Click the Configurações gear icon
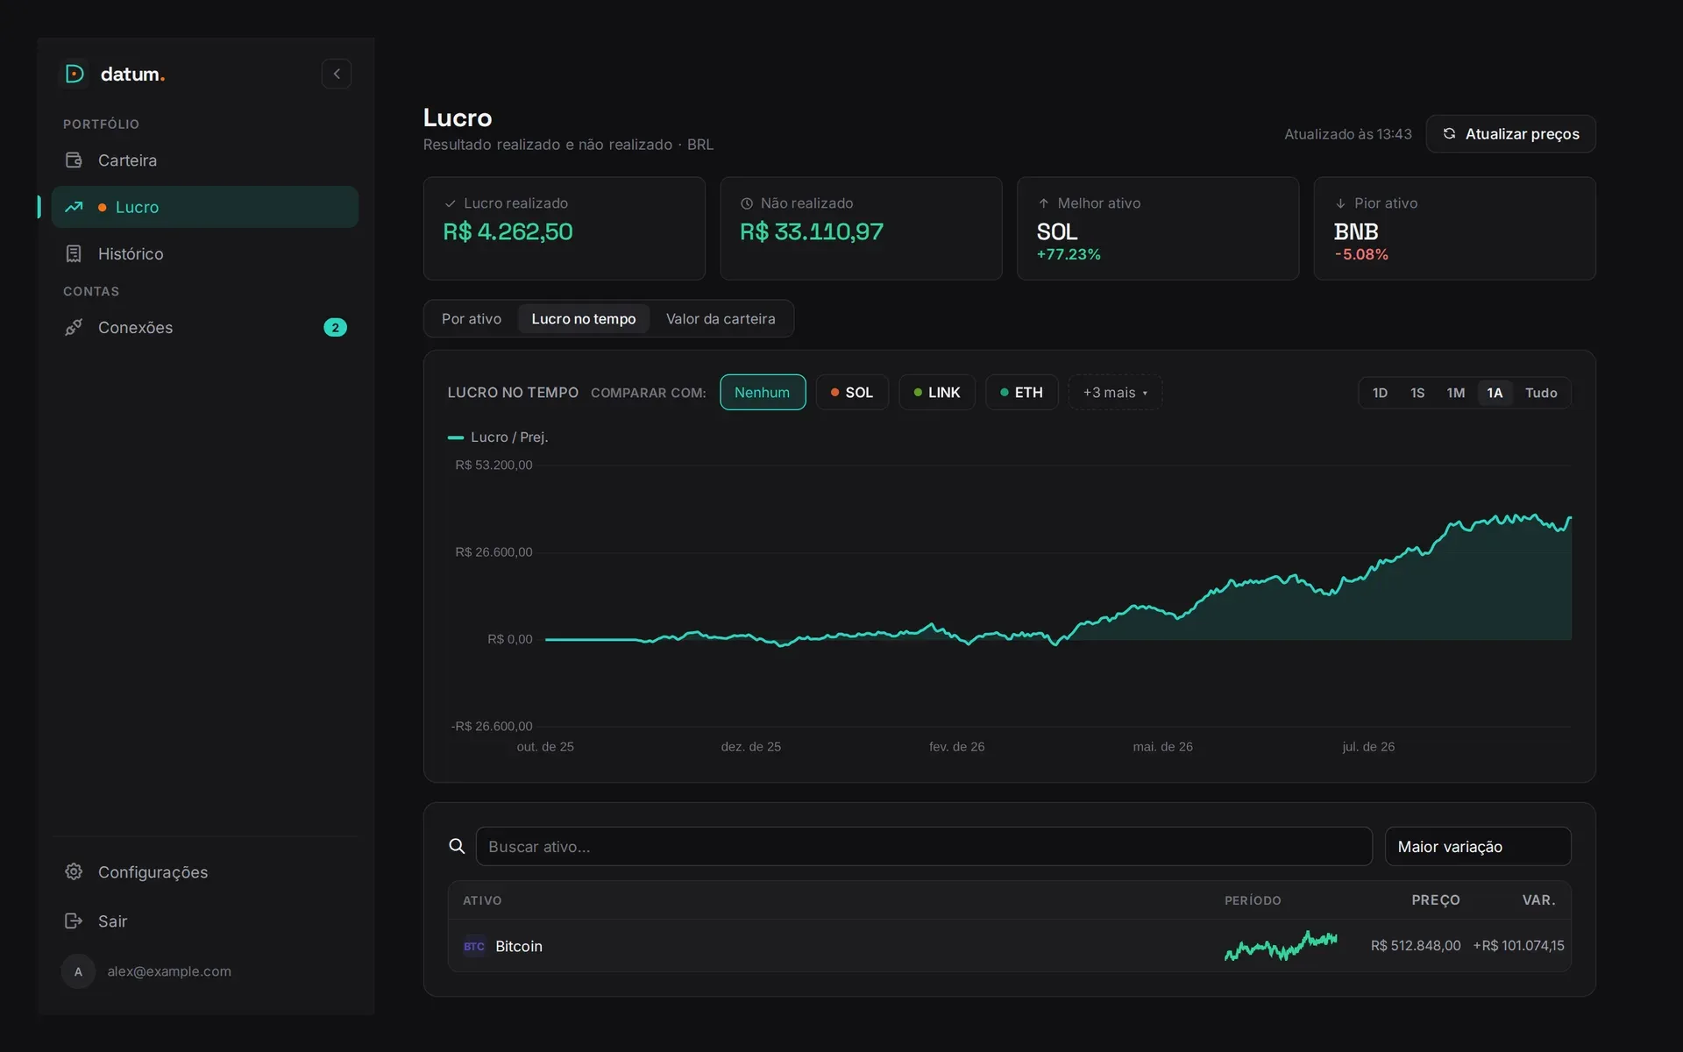The height and width of the screenshot is (1052, 1683). tap(74, 871)
